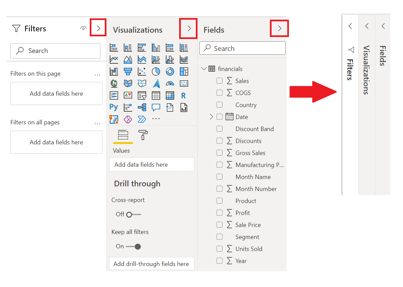Enable the Gross Sales field checkbox
This screenshot has height=287, width=403.
(x=220, y=153)
